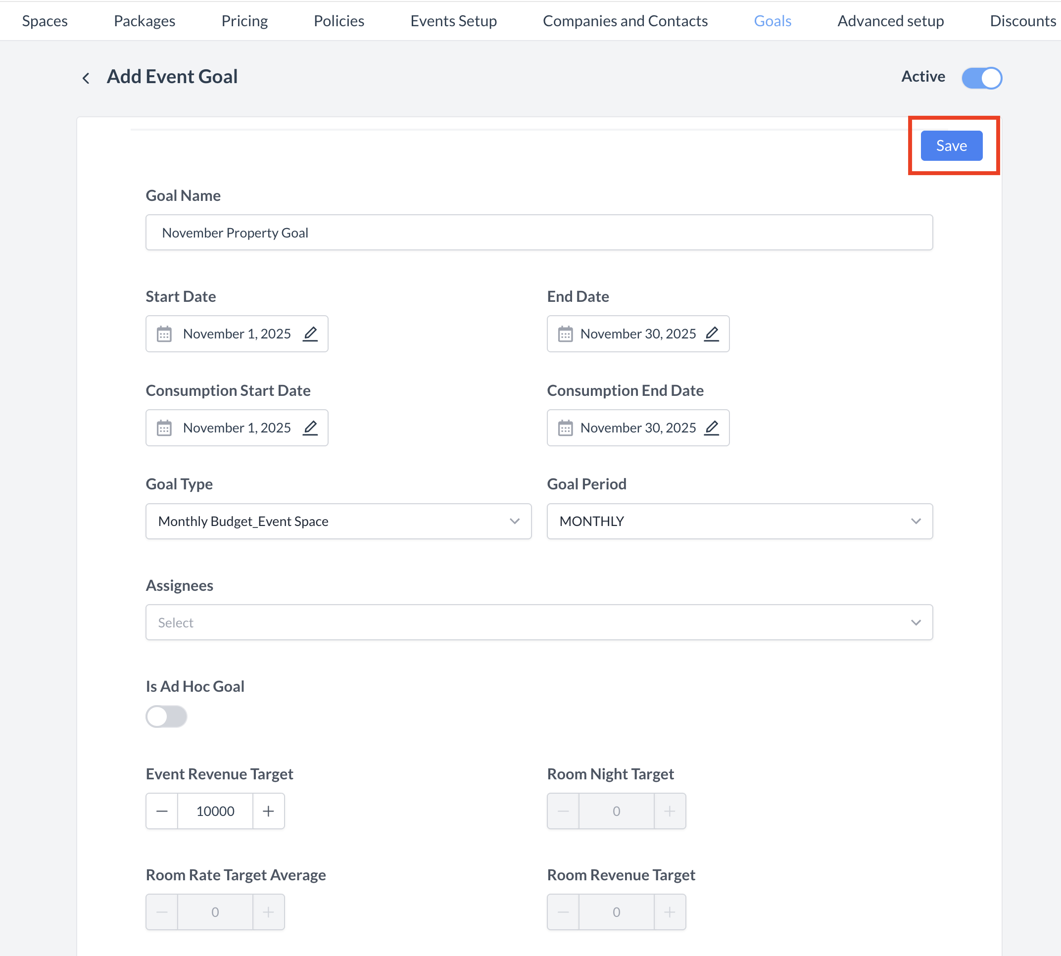
Task: Open the Goal Period dropdown
Action: coord(739,521)
